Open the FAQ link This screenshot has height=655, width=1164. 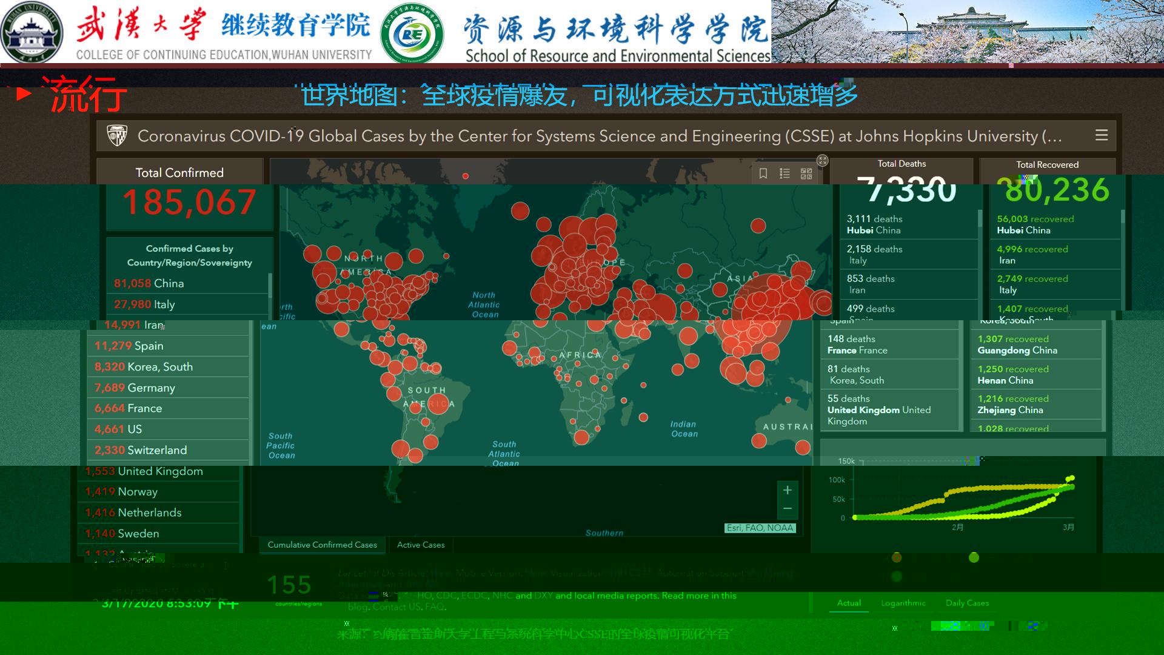pyautogui.click(x=435, y=606)
